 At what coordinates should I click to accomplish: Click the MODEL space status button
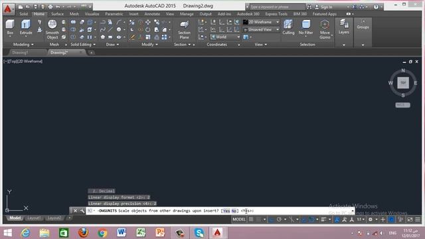(239, 220)
